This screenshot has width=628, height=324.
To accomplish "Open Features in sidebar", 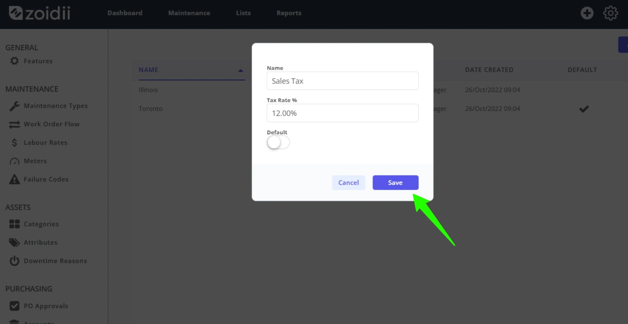I will [38, 61].
